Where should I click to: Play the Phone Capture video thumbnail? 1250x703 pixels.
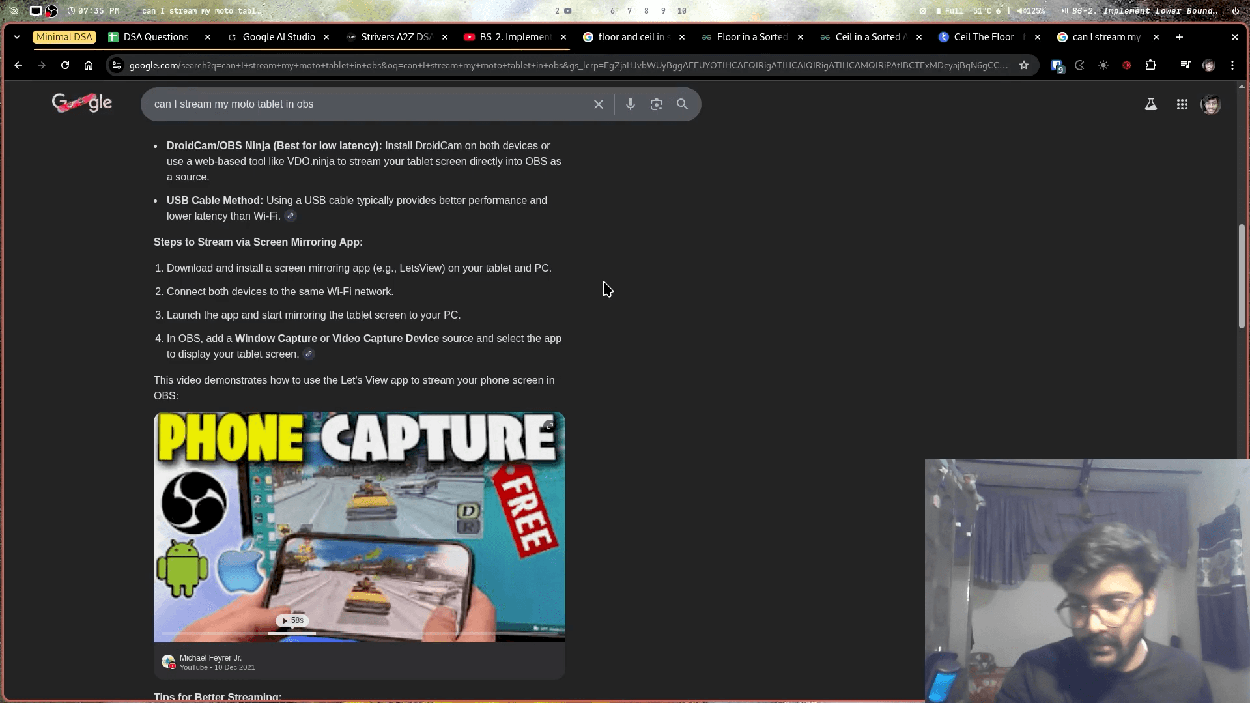pyautogui.click(x=359, y=526)
